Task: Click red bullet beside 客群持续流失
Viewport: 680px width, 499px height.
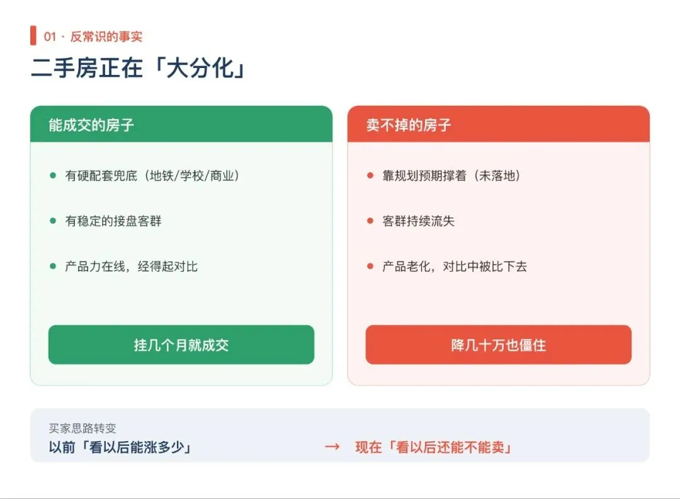Action: coord(370,221)
